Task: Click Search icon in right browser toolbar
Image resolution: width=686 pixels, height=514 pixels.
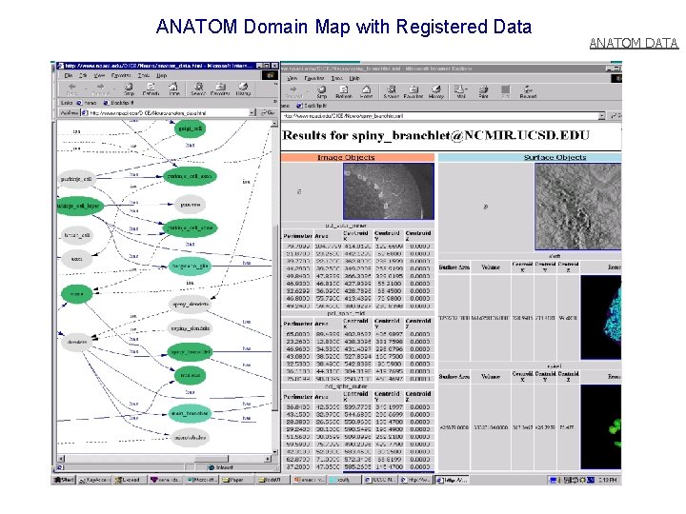Action: tap(392, 91)
